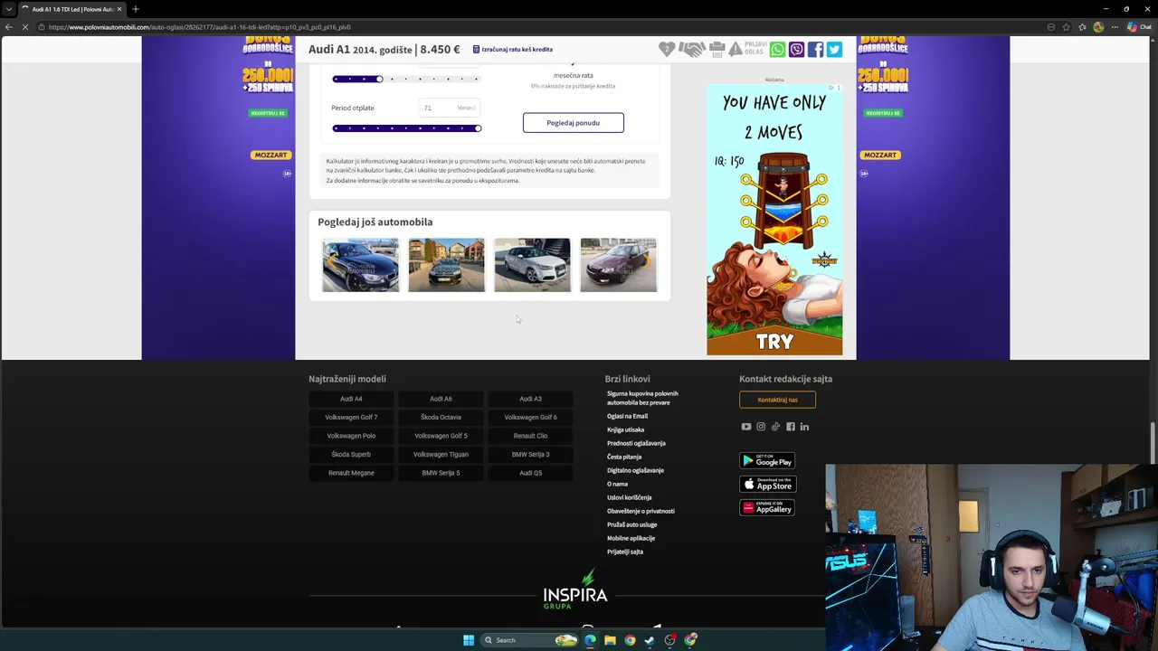Adjust the upper loan calculator slider
The height and width of the screenshot is (651, 1158).
407,80
